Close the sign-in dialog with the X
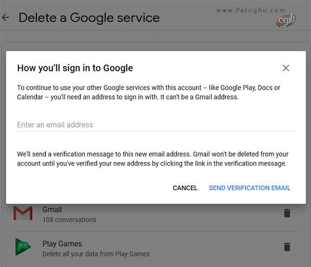 [x=286, y=68]
